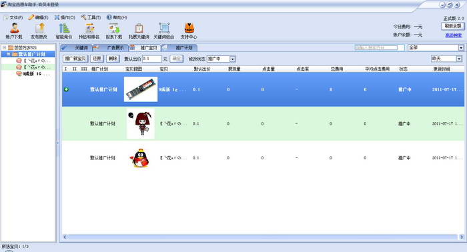Screen dimensions: 467x252
Task: Click the 还原 restore button
Action: [97, 59]
